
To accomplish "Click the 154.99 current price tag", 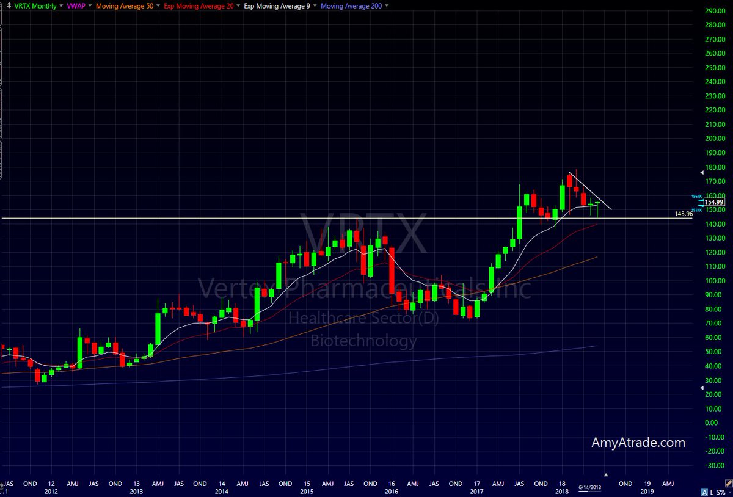I will point(713,202).
